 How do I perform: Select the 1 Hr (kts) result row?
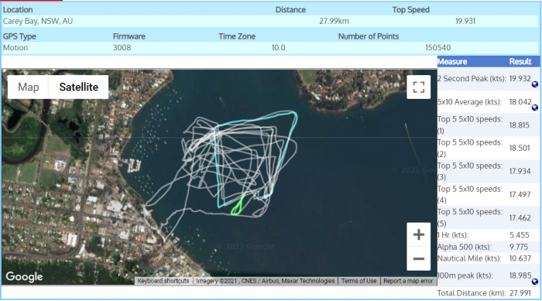[488, 235]
